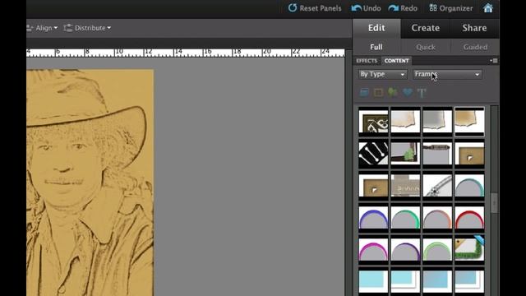Toggle the Backgrounds filter icon

point(364,92)
